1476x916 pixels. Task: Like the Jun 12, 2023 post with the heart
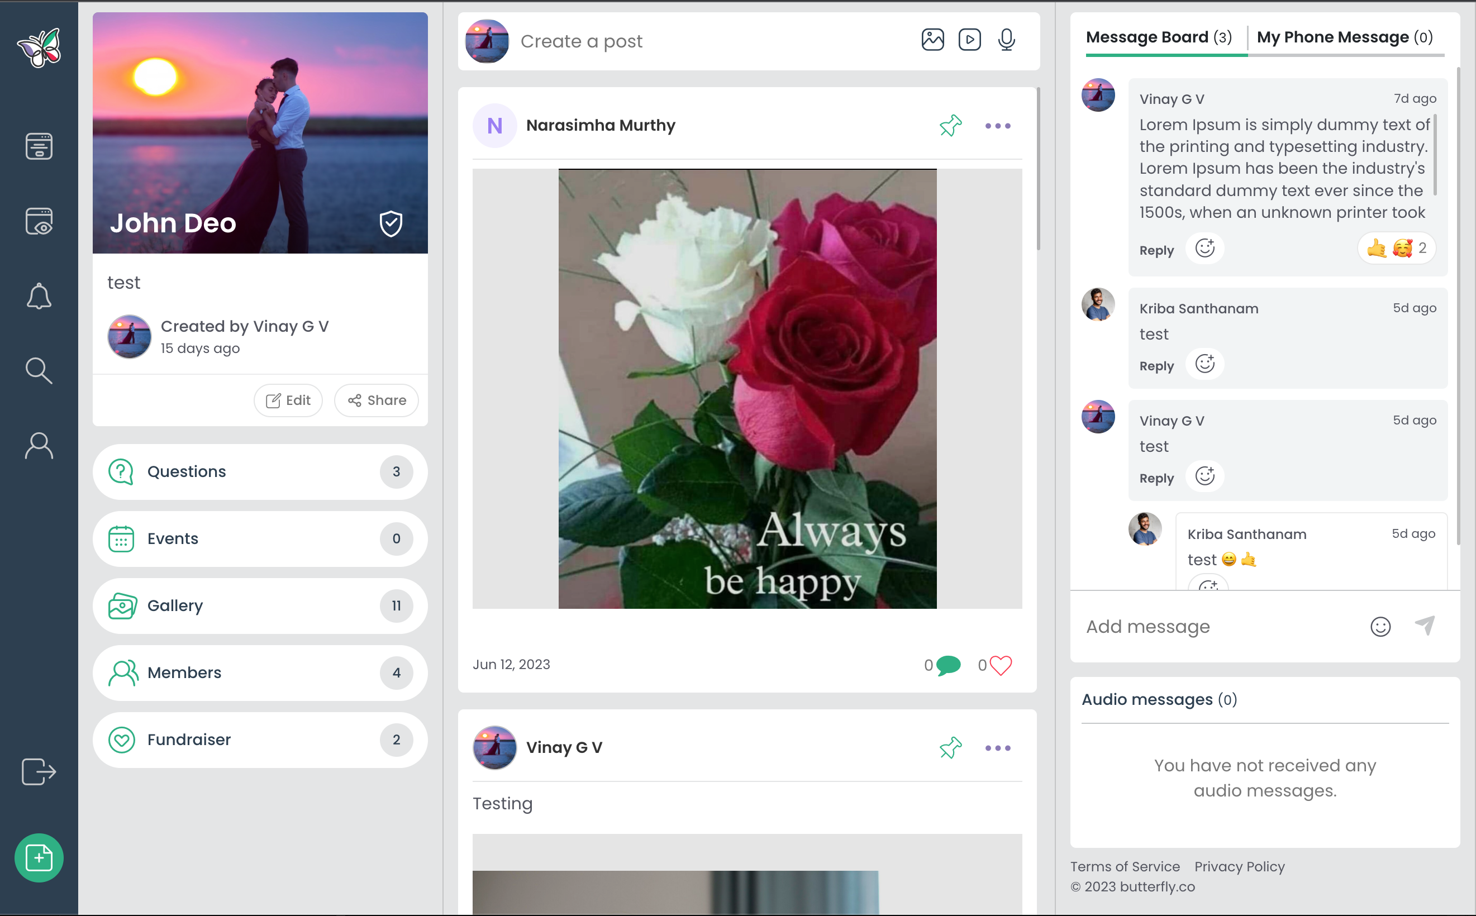point(1001,665)
